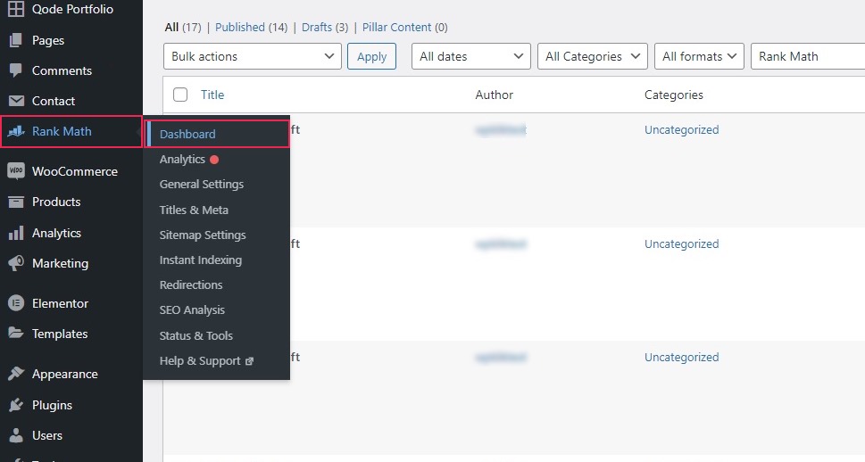Click the Elementor circle icon
Image resolution: width=865 pixels, height=462 pixels.
pos(16,303)
